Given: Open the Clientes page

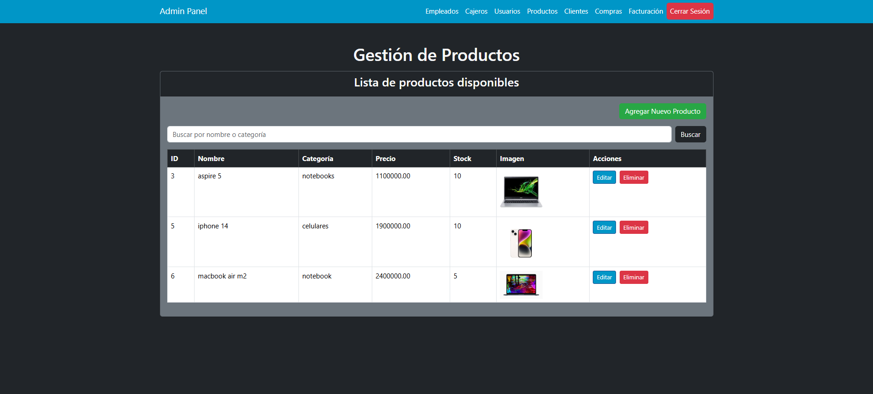Looking at the screenshot, I should pos(576,11).
